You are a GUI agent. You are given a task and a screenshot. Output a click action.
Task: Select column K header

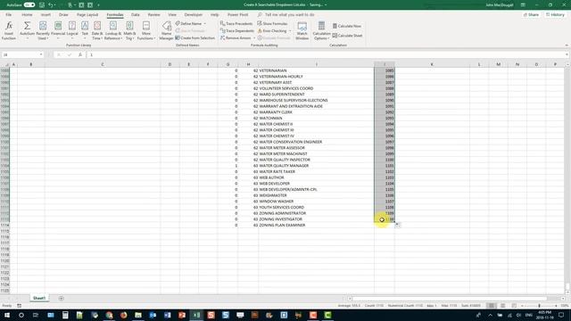pyautogui.click(x=432, y=64)
